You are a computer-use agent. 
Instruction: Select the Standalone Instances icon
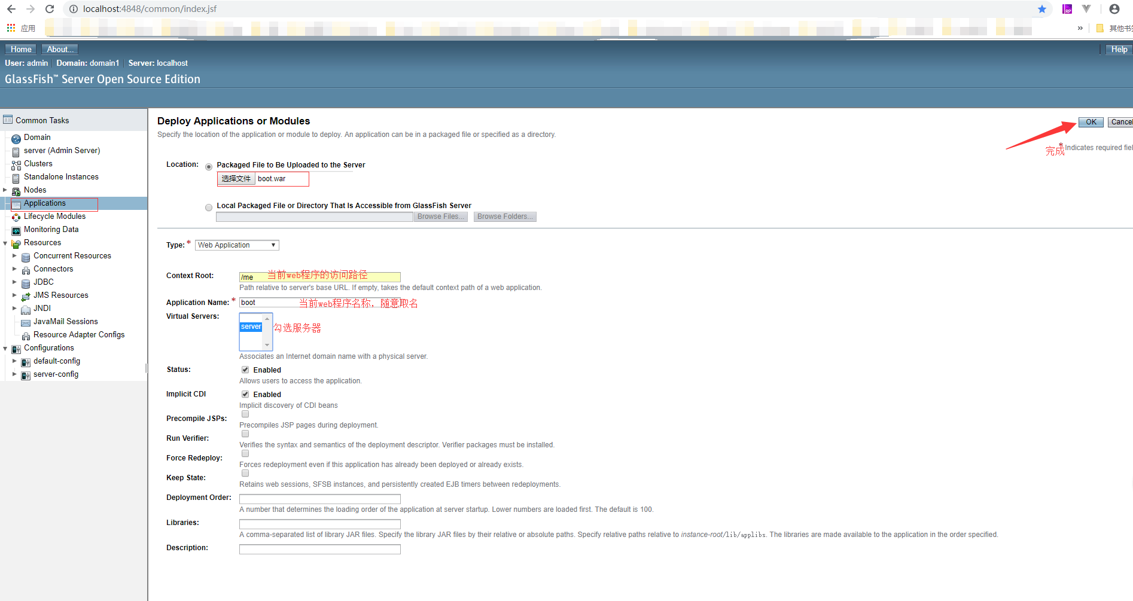coord(16,176)
